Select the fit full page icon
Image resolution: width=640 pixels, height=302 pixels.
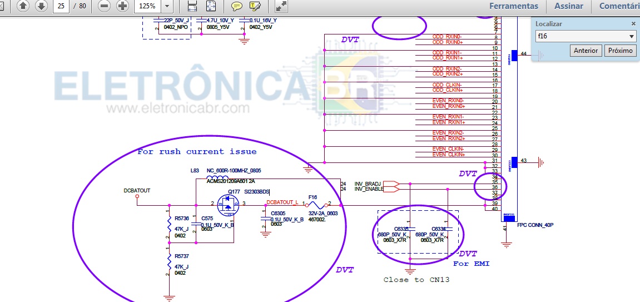point(211,6)
